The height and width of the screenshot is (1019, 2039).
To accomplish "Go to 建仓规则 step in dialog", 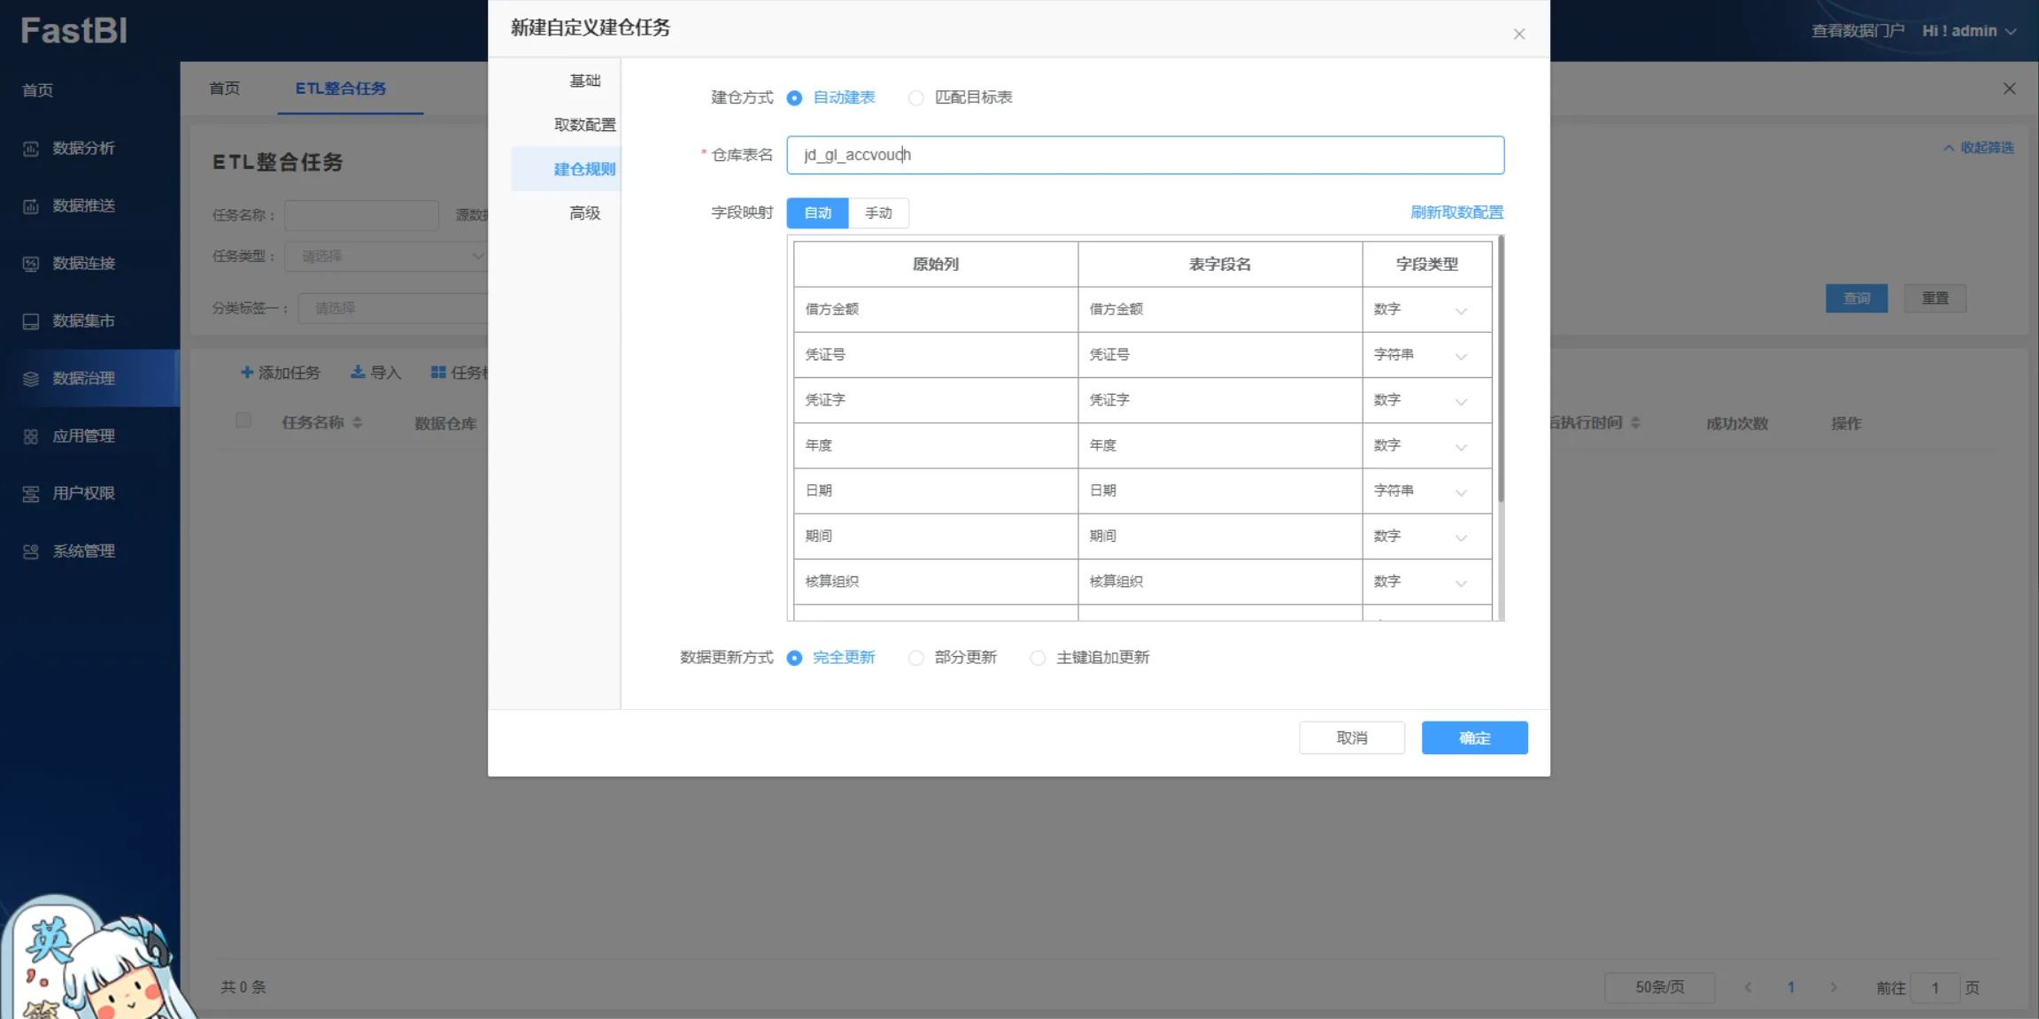I will (567, 169).
